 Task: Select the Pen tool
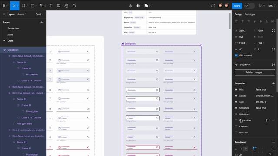42,6
